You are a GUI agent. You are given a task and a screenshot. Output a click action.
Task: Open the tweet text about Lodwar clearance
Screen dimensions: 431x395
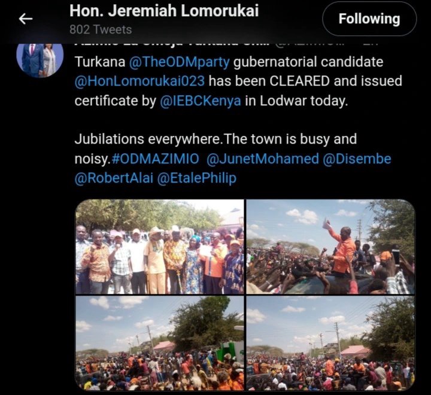click(x=238, y=81)
